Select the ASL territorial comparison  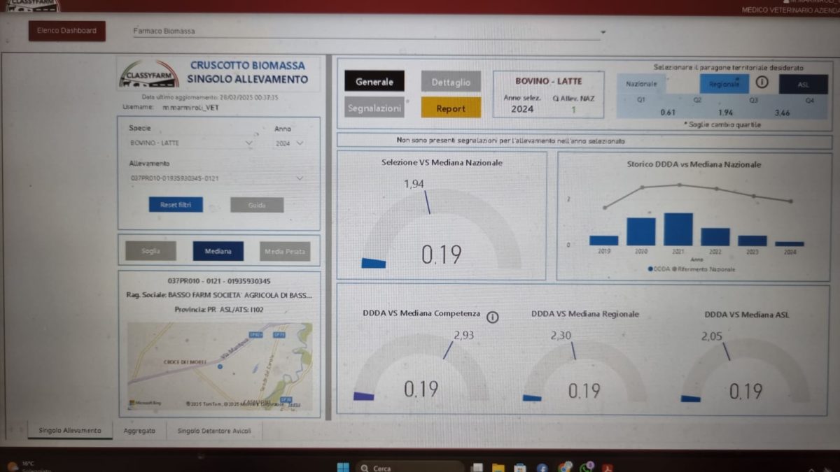point(802,84)
